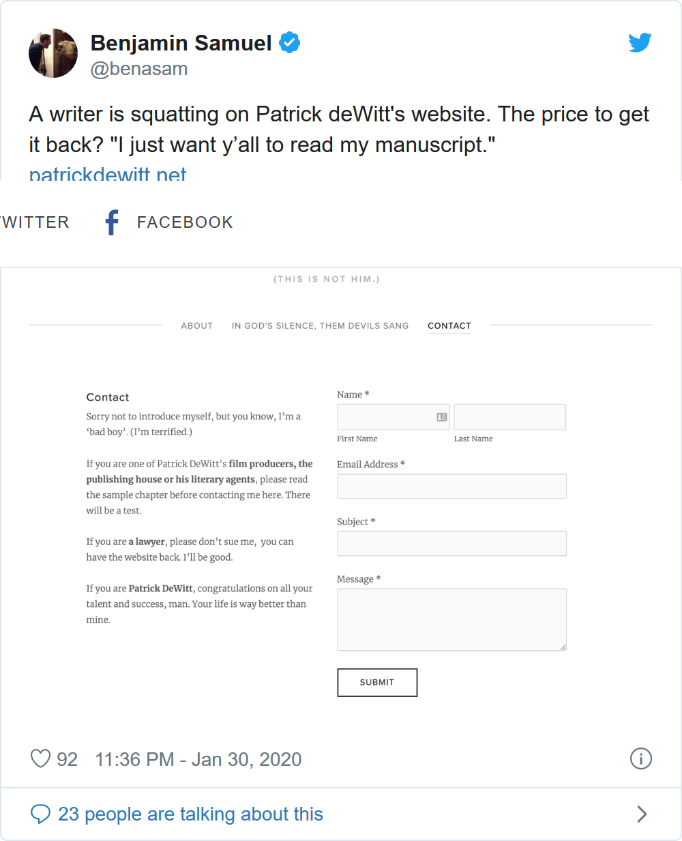Viewport: 682px width, 841px height.
Task: Open In God's Silence, Them Devils Sang page
Action: 320,326
